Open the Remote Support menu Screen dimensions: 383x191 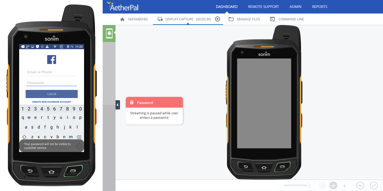tap(263, 7)
